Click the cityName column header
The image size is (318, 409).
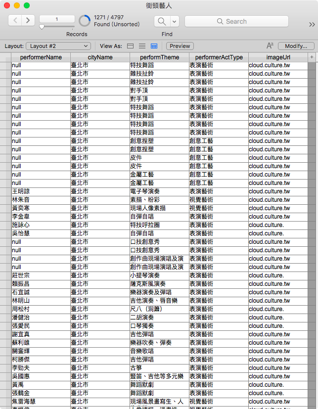point(100,57)
